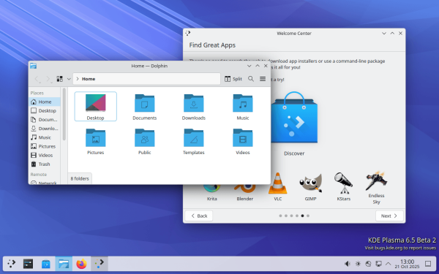The height and width of the screenshot is (274, 439).
Task: Select Network in Remote section
Action: click(45, 183)
